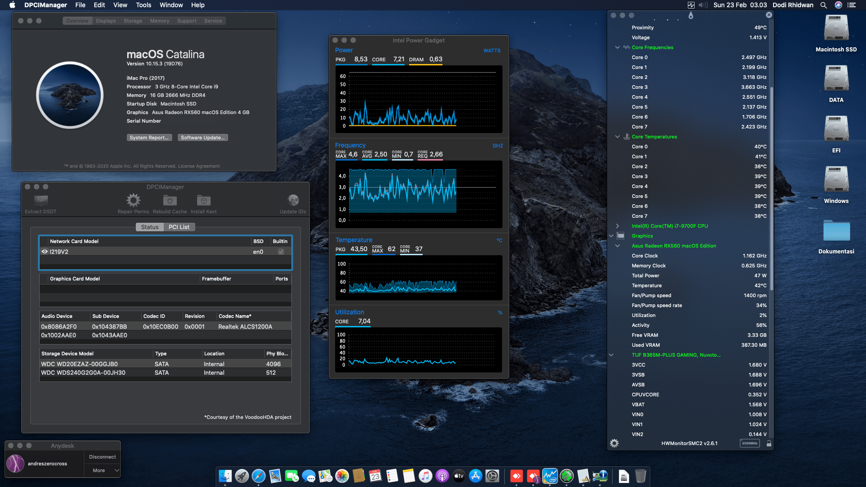866x487 pixels.
Task: Open the File menu
Action: [80, 5]
